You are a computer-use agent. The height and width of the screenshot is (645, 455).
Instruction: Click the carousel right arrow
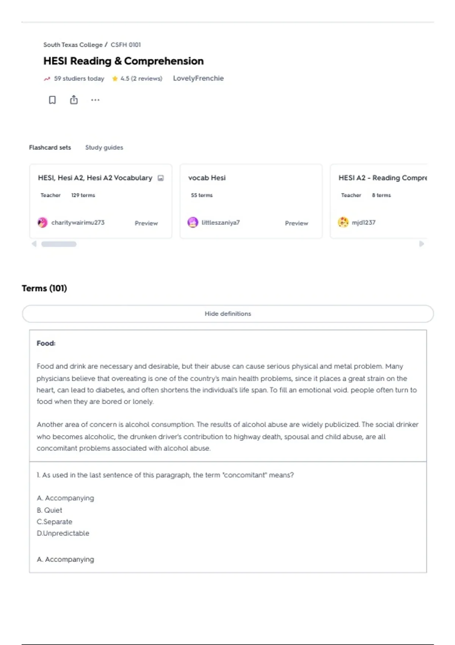(421, 244)
